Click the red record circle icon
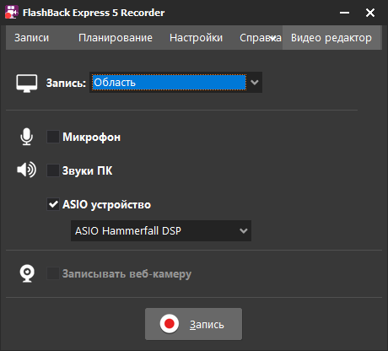The image size is (388, 351). 170,324
